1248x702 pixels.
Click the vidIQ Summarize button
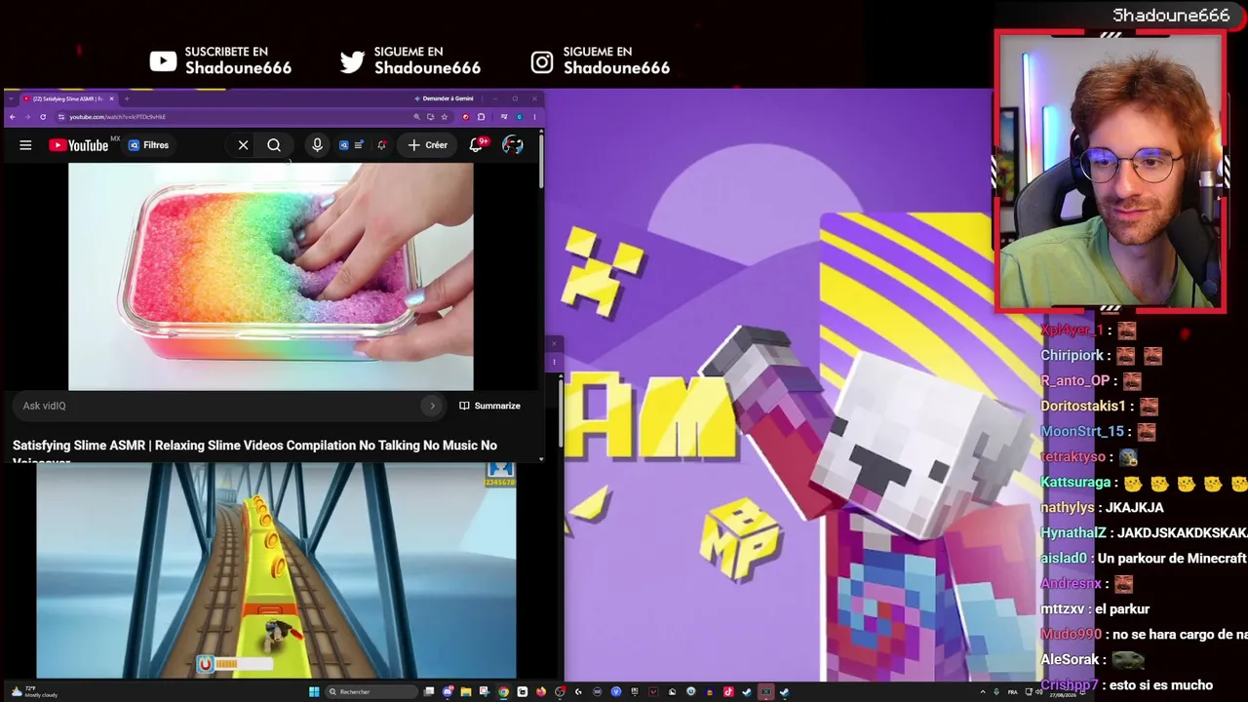(490, 406)
